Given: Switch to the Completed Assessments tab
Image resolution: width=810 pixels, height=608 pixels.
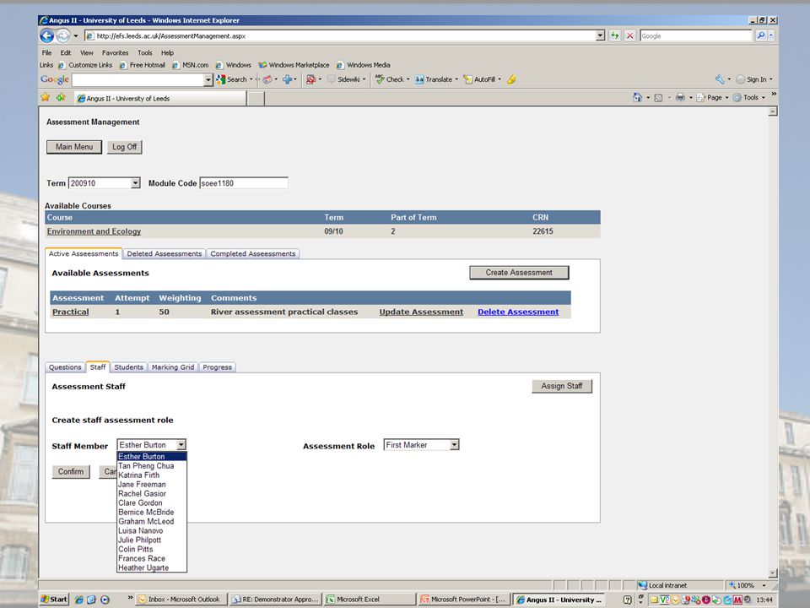Looking at the screenshot, I should [252, 254].
